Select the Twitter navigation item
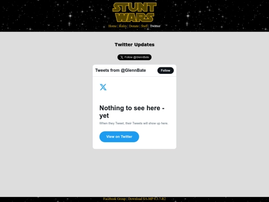This screenshot has height=202, width=269. (x=155, y=26)
